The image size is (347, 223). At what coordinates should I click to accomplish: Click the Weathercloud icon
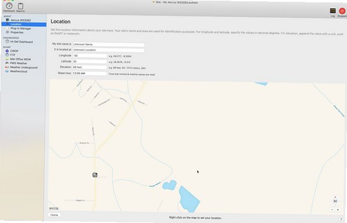[7, 71]
